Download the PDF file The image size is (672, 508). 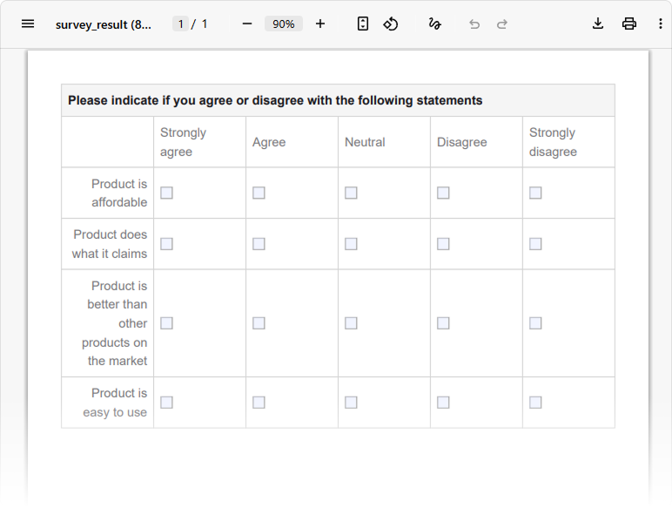coord(598,24)
